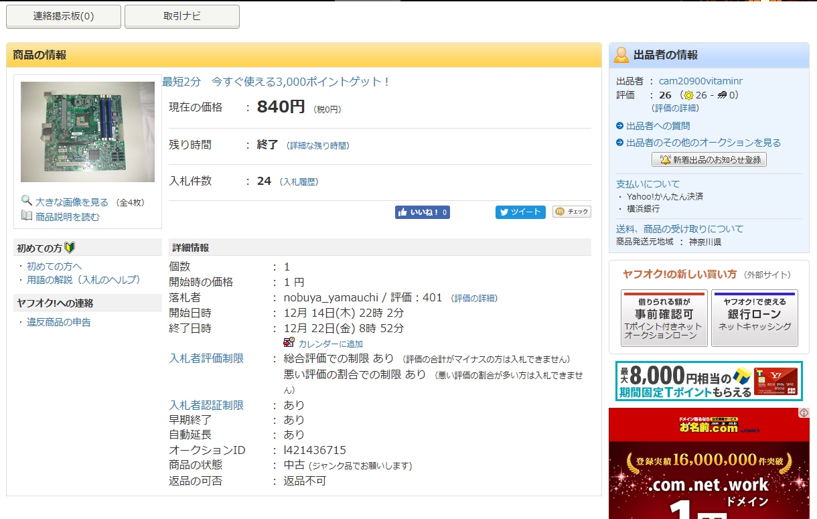817x519 pixels.
Task: Click the ad info icon on お名前.com banner
Action: (804, 413)
